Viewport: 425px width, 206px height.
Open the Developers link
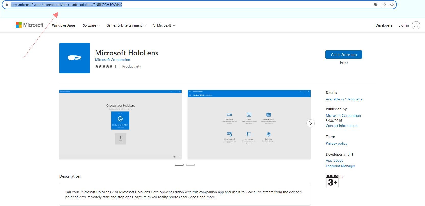[x=384, y=25]
